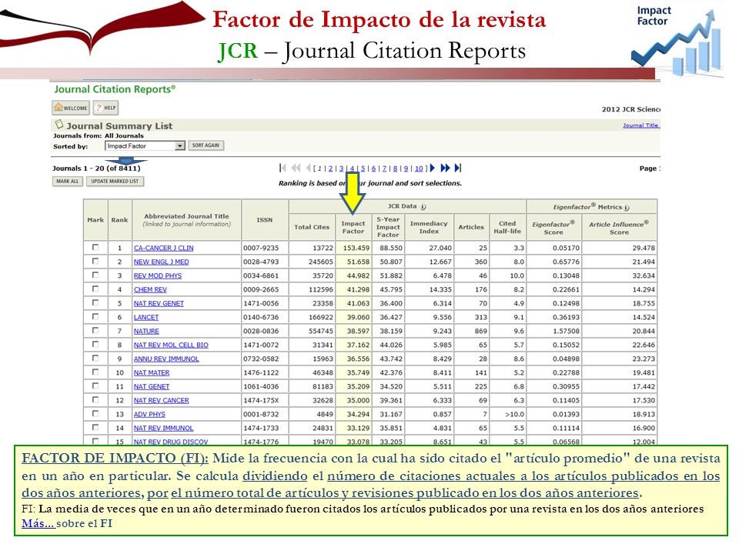Mark the NAT MATER checkbox
739x554 pixels.
(x=95, y=372)
